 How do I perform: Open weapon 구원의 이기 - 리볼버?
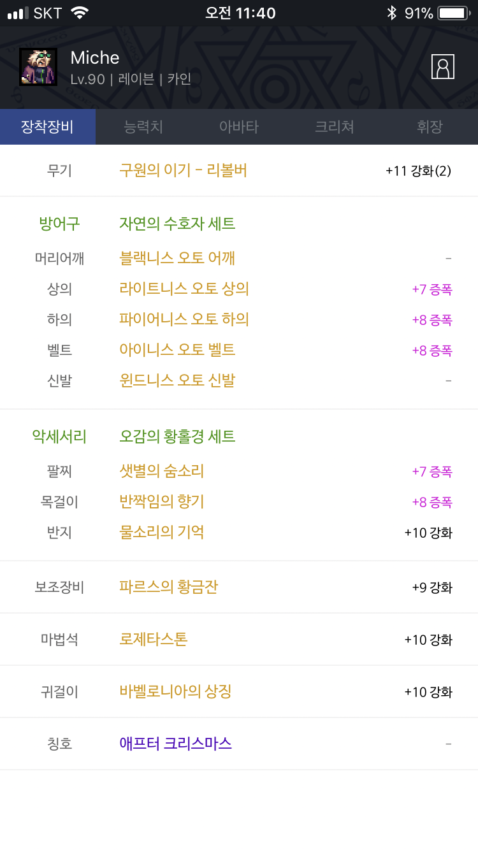183,170
